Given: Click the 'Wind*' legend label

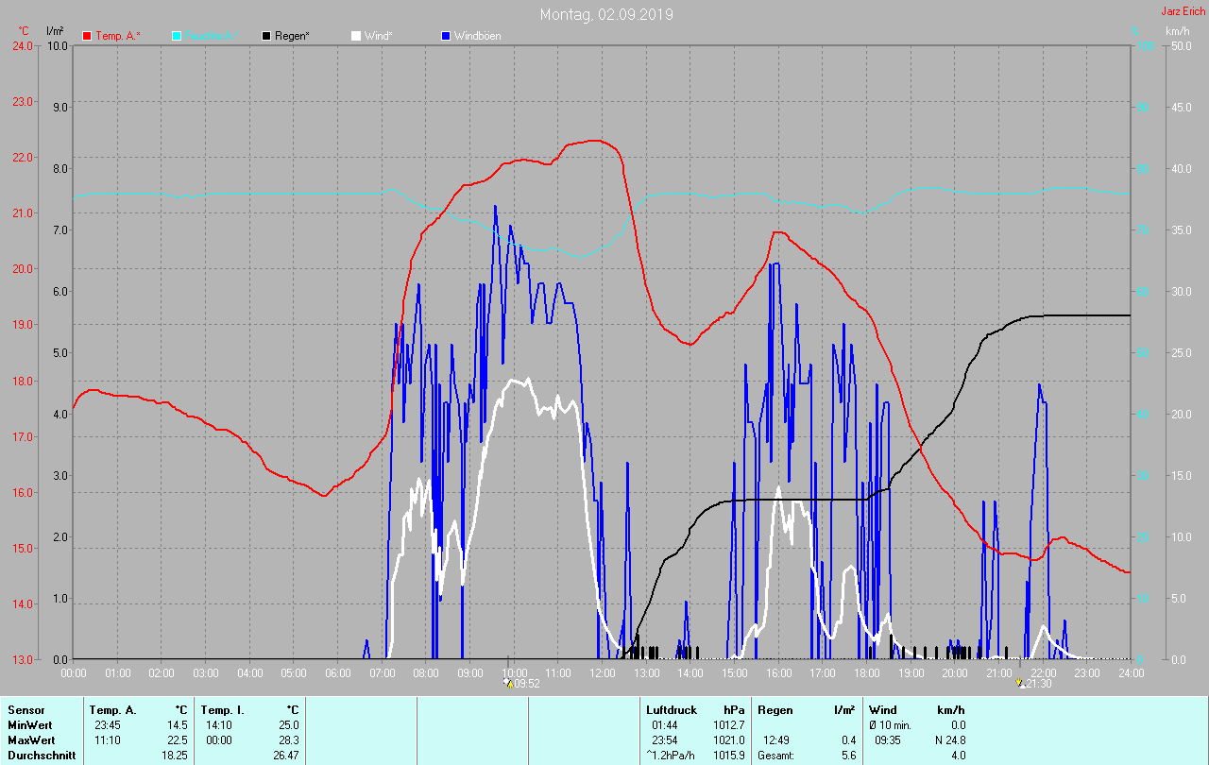Looking at the screenshot, I should pyautogui.click(x=379, y=36).
